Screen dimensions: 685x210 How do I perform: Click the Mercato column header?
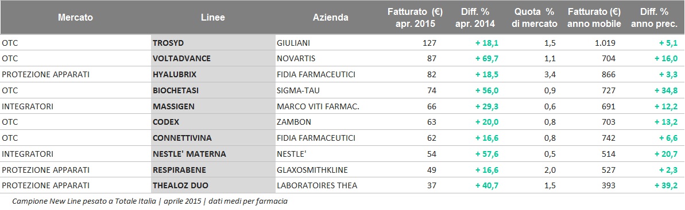pyautogui.click(x=76, y=18)
